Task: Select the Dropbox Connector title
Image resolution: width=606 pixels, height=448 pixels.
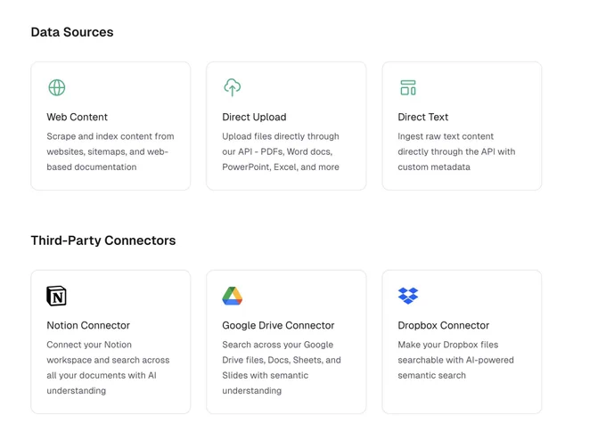Action: [x=443, y=326]
